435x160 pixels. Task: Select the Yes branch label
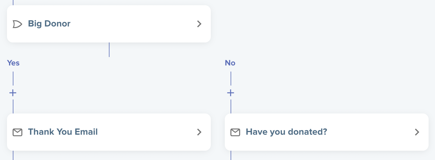coord(13,63)
